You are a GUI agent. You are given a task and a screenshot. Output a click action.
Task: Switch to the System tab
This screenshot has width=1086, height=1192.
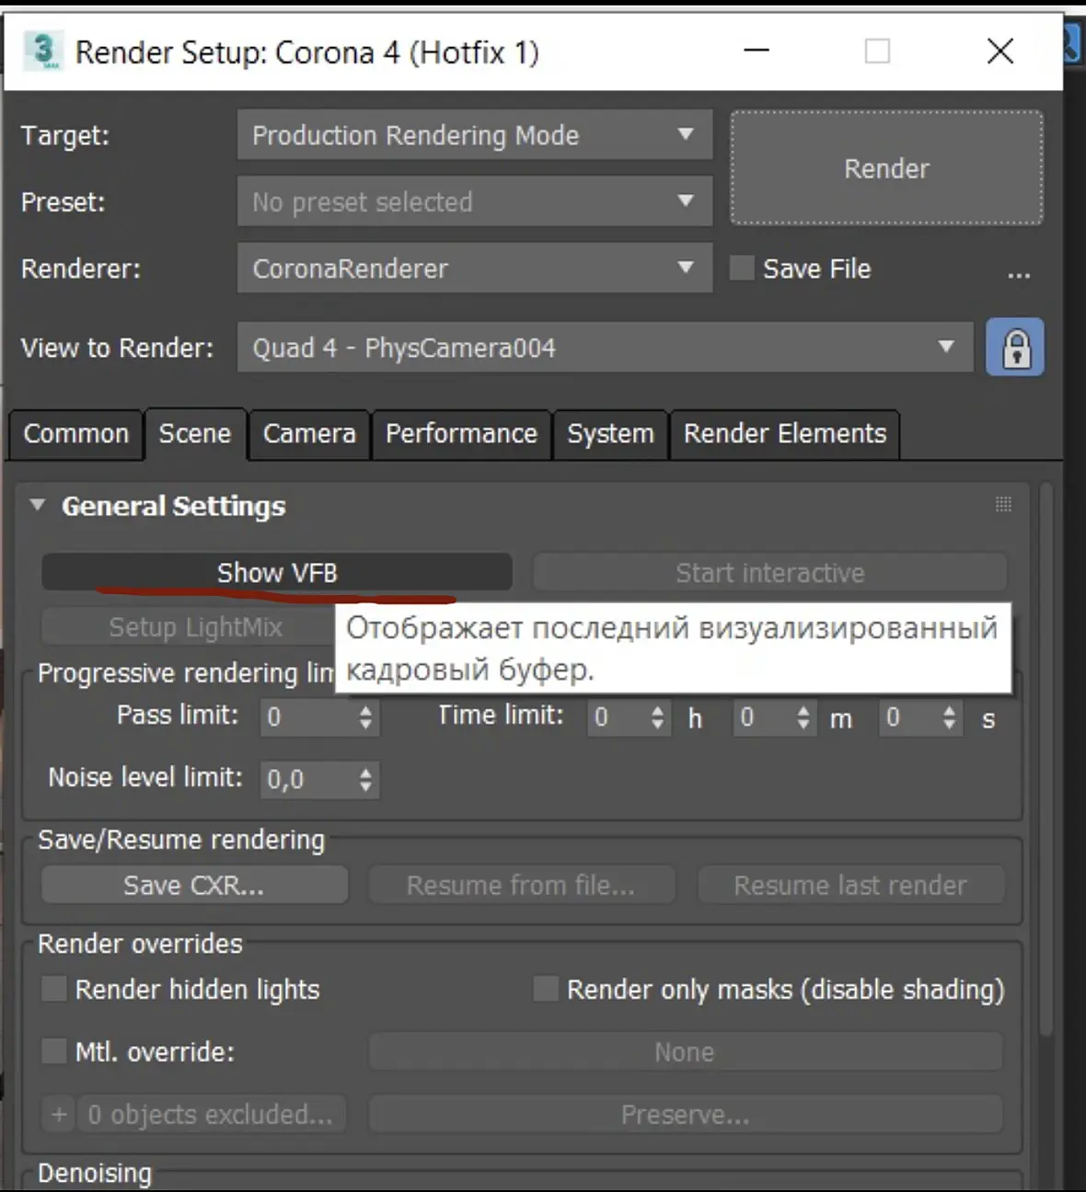(x=610, y=434)
